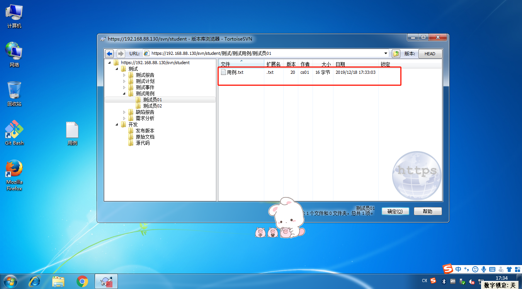Expand the 测试事件 folder arrow
Image resolution: width=522 pixels, height=289 pixels.
(124, 87)
